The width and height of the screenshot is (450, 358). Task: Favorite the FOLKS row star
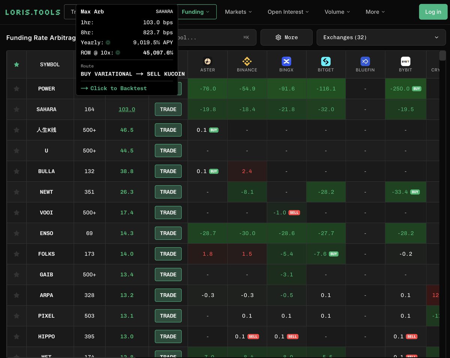pos(16,254)
